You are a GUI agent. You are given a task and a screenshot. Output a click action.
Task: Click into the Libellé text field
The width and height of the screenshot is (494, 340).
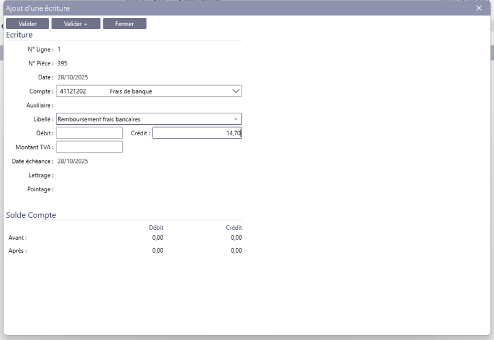click(141, 119)
